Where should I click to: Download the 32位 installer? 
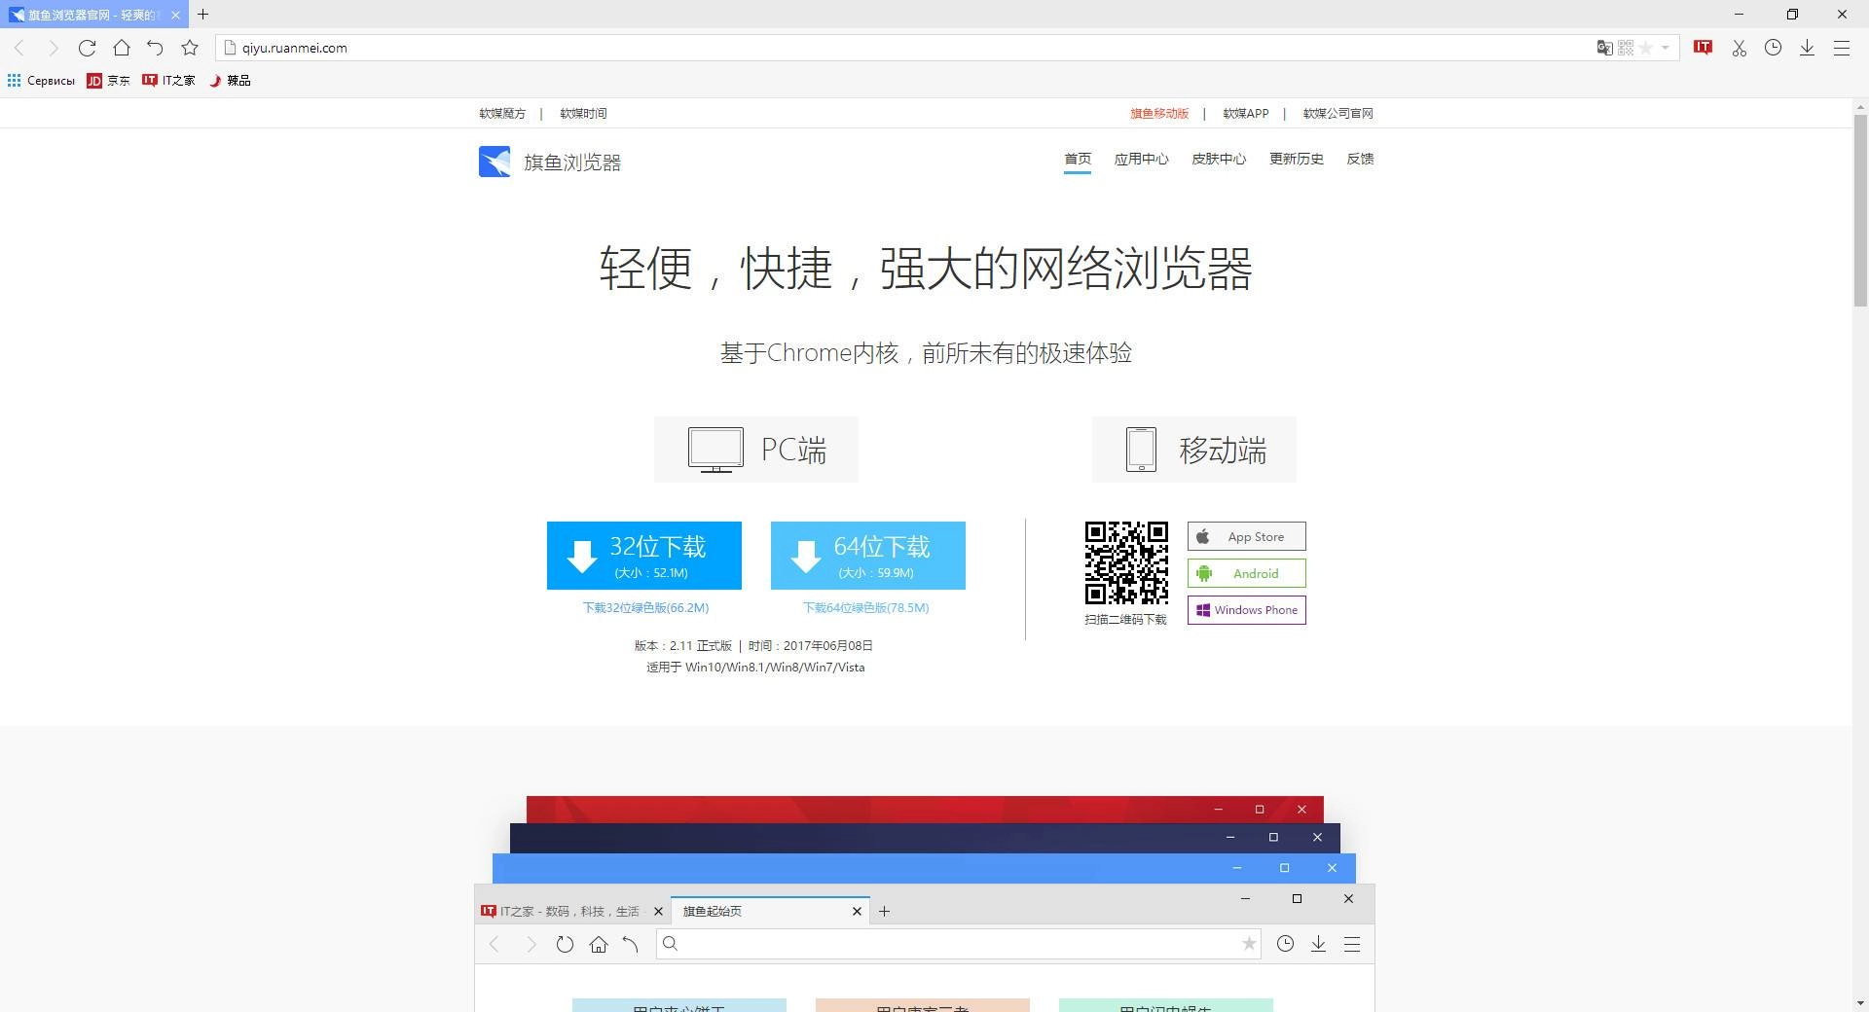pos(644,556)
